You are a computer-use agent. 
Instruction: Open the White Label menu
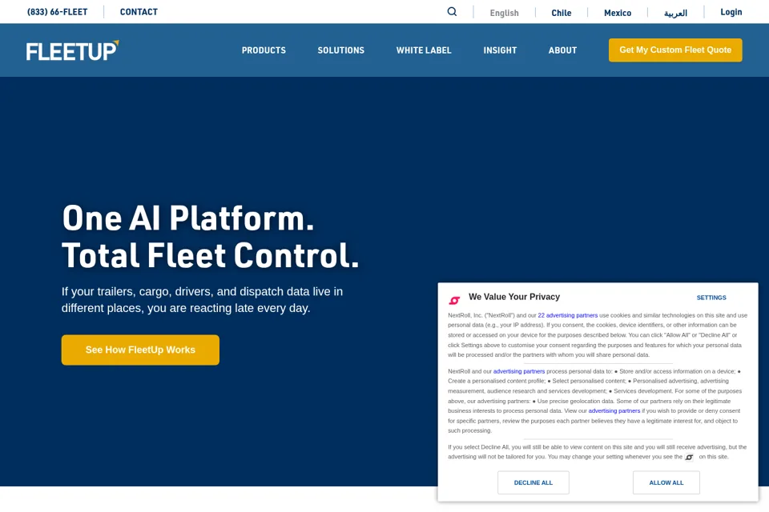point(424,50)
